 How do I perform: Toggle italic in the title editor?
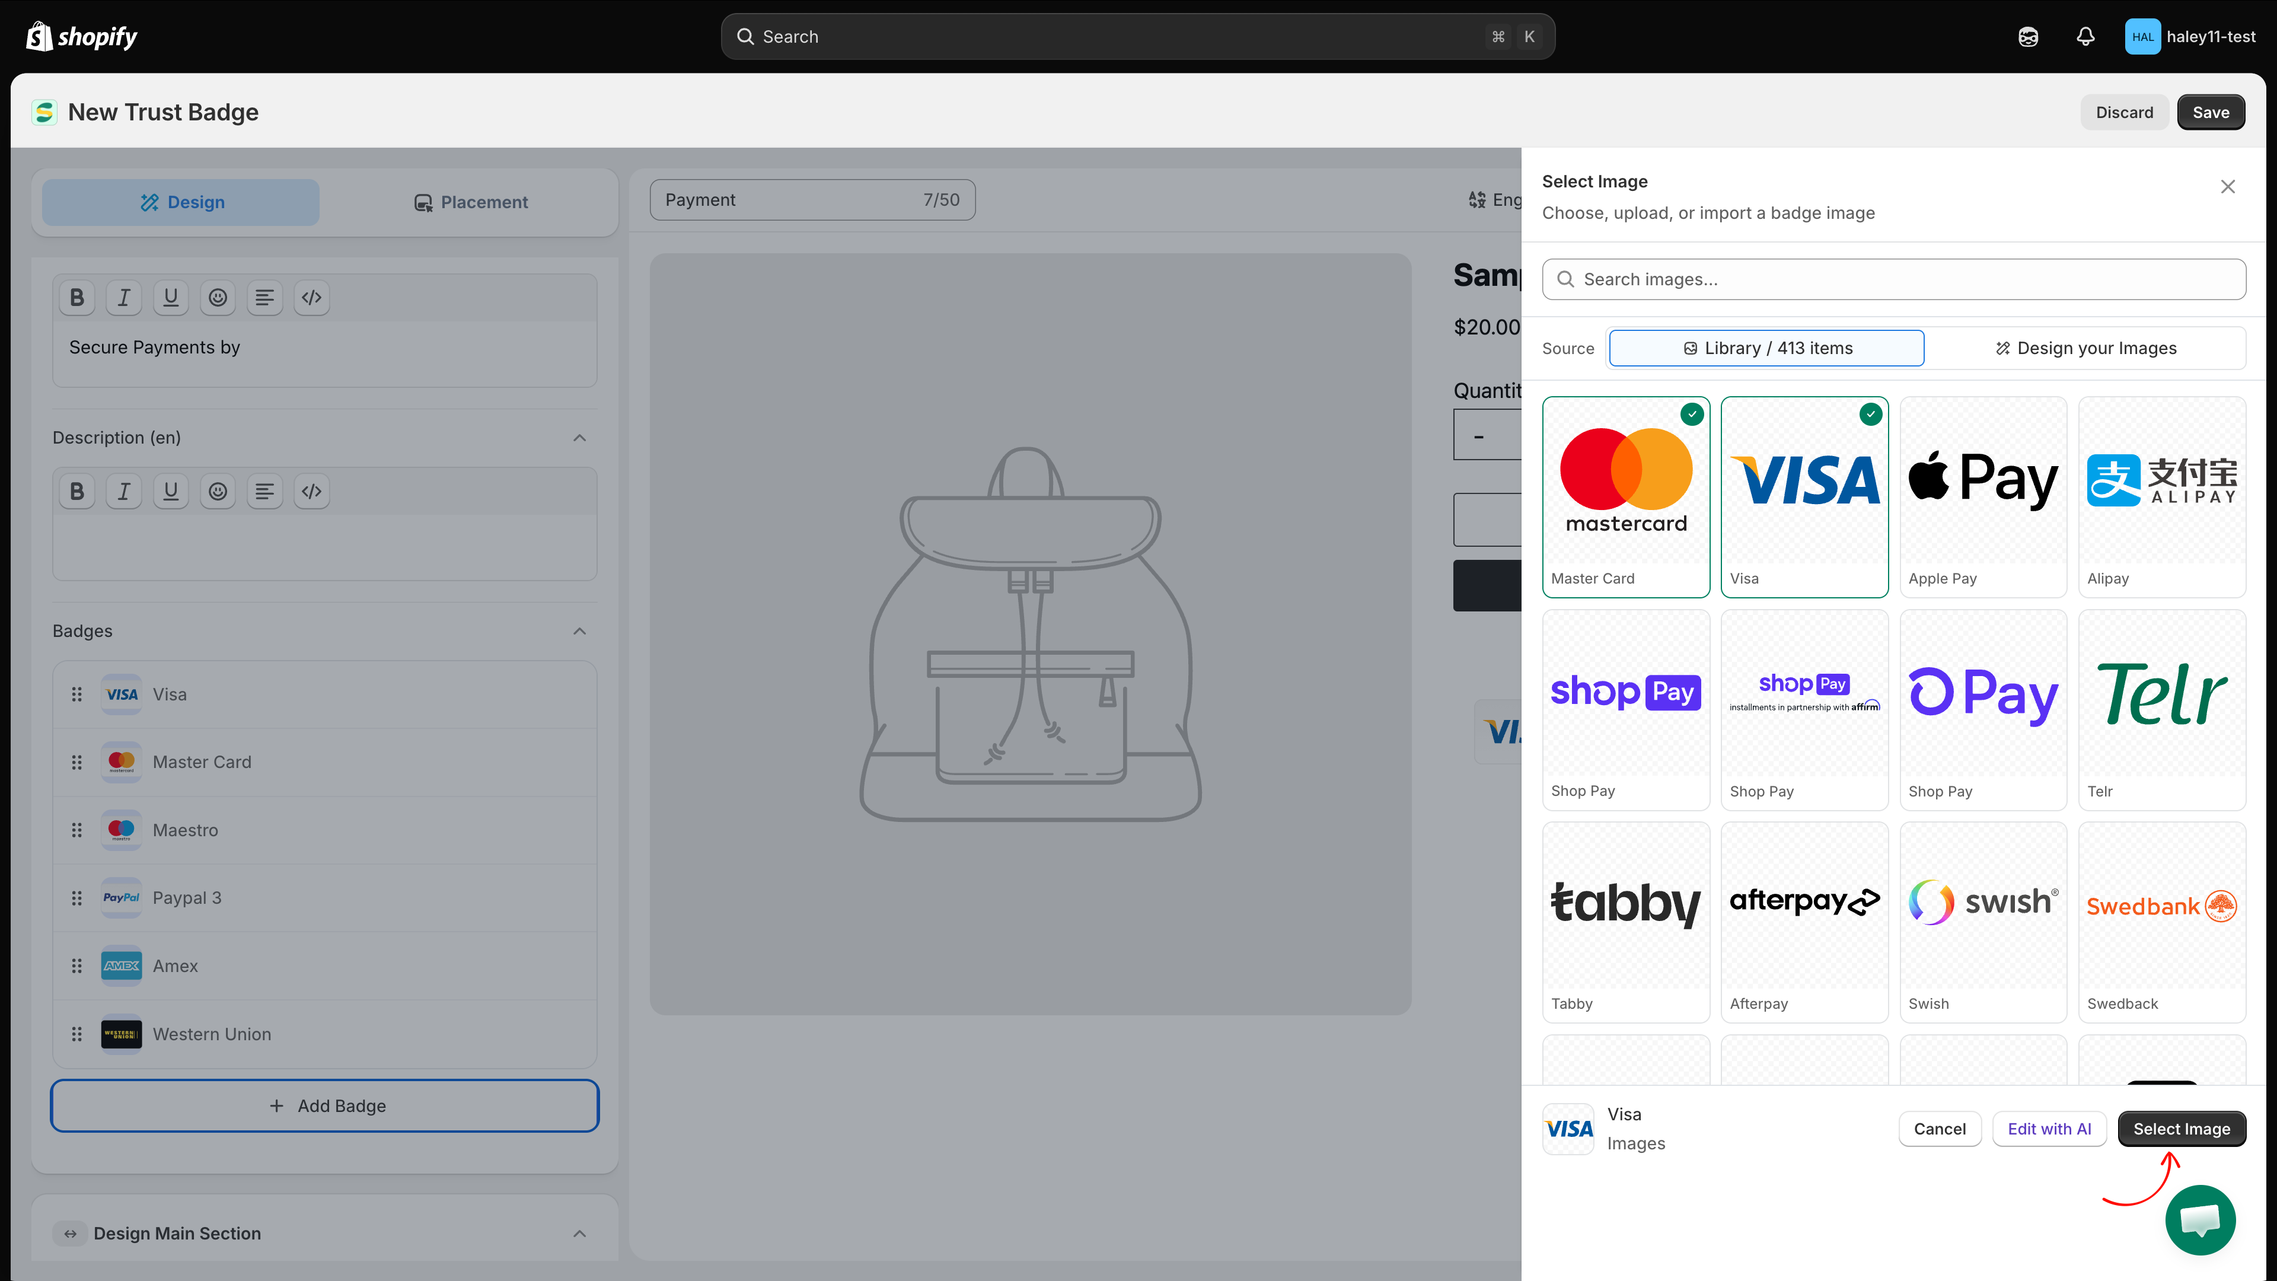tap(124, 298)
